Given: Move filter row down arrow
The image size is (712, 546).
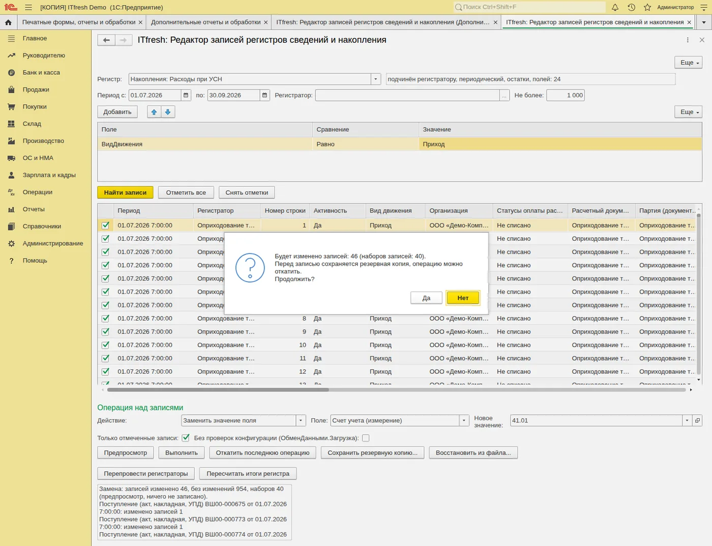Looking at the screenshot, I should 168,112.
